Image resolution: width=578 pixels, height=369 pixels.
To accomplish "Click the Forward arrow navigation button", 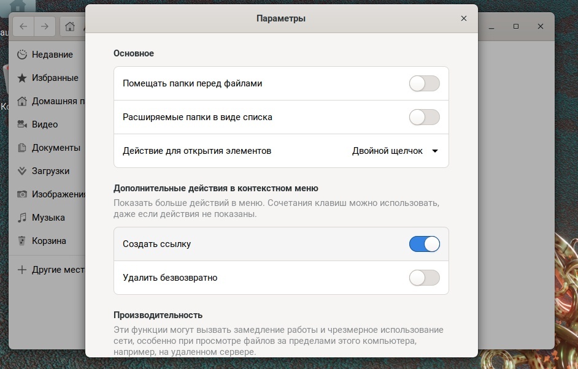I will 44,26.
